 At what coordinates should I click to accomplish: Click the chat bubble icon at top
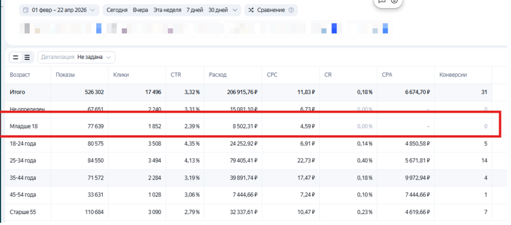click(x=382, y=1)
